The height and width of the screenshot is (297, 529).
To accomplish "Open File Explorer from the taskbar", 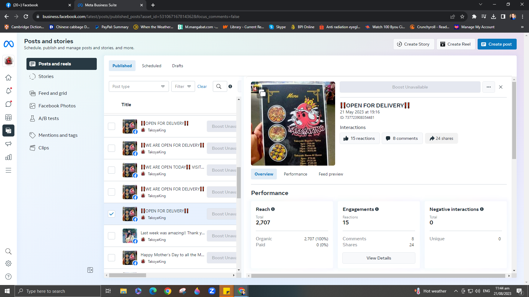I will pos(124,291).
